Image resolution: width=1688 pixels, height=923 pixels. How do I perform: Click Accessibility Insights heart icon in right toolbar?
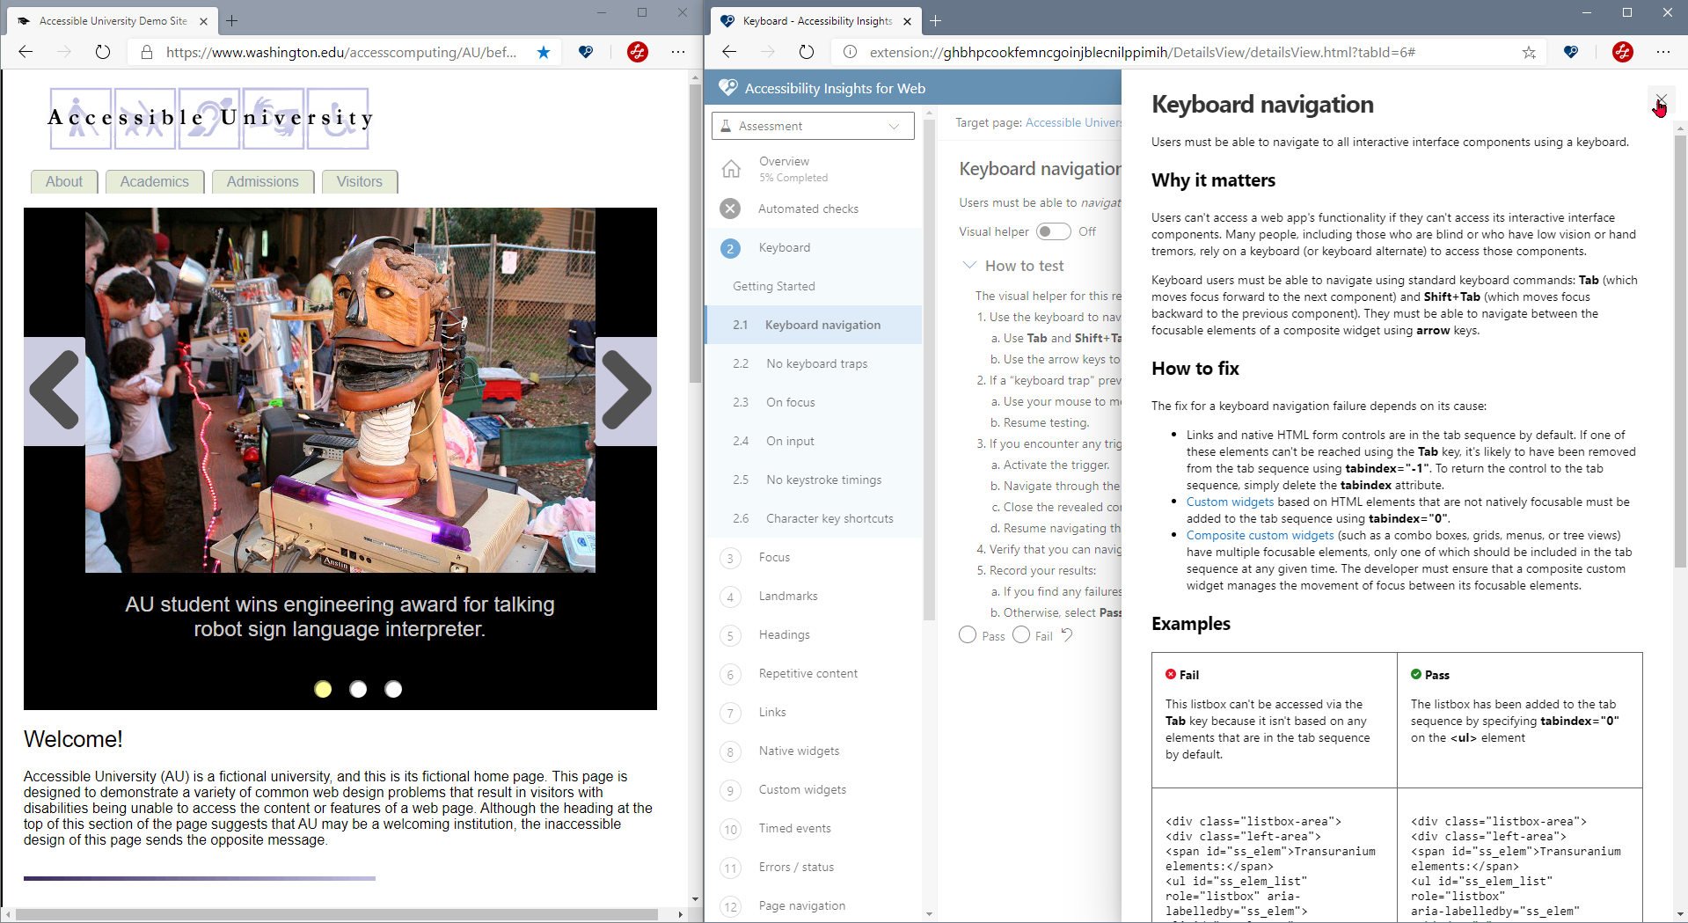coord(1571,52)
